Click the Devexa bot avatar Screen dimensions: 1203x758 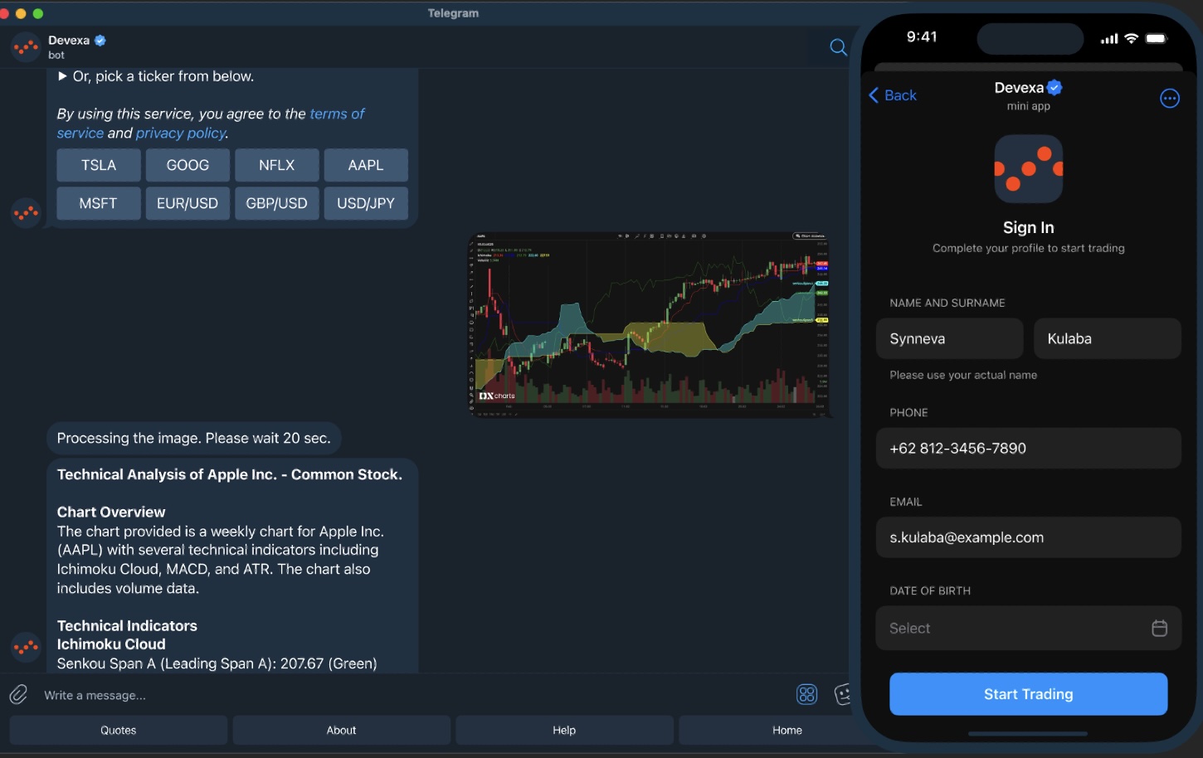[x=25, y=46]
